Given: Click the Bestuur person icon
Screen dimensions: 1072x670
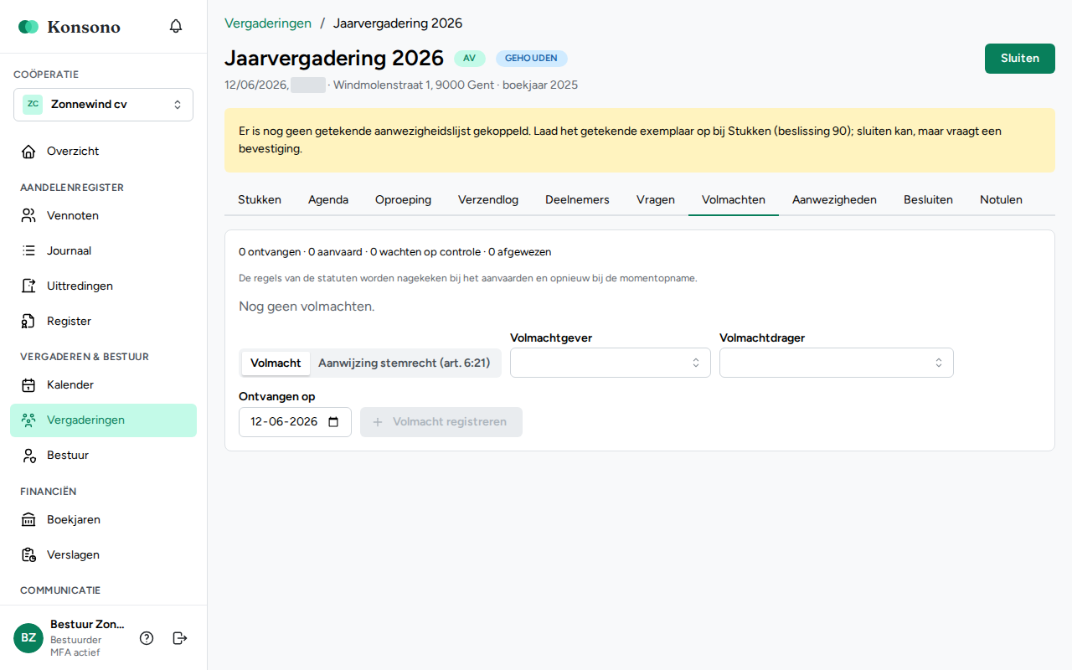Looking at the screenshot, I should click(x=28, y=456).
